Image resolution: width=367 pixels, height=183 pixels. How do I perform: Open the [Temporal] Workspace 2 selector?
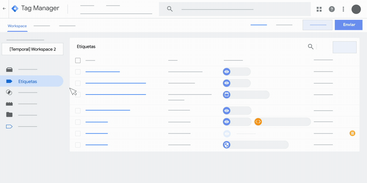tap(32, 49)
